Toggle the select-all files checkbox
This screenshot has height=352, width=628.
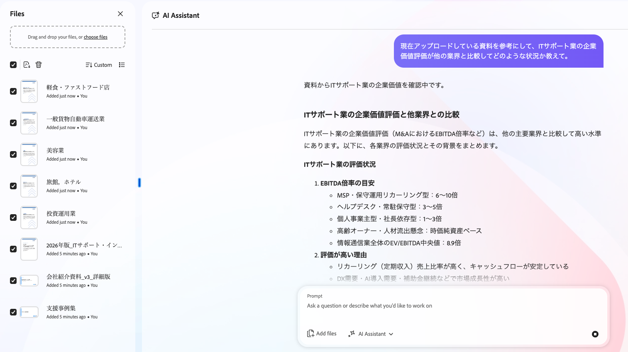tap(13, 65)
